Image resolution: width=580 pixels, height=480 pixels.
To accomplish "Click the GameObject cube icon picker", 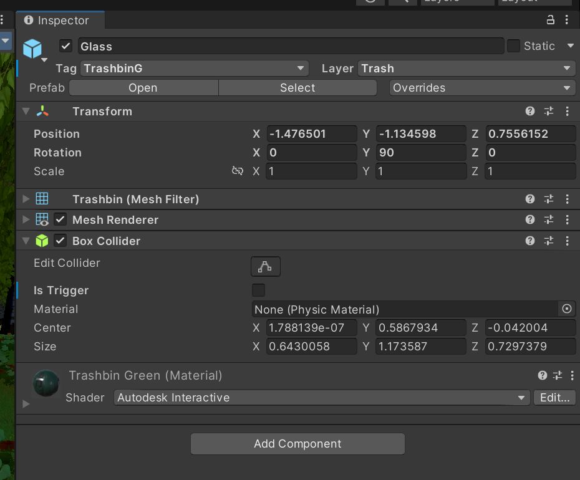I will 33,49.
